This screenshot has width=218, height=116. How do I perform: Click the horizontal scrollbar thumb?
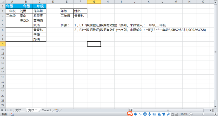[168, 110]
